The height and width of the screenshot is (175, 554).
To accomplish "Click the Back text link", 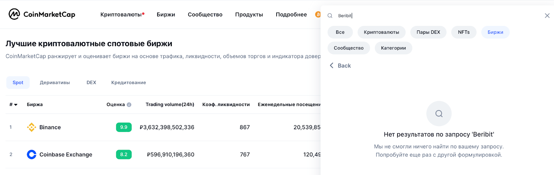I will 344,65.
